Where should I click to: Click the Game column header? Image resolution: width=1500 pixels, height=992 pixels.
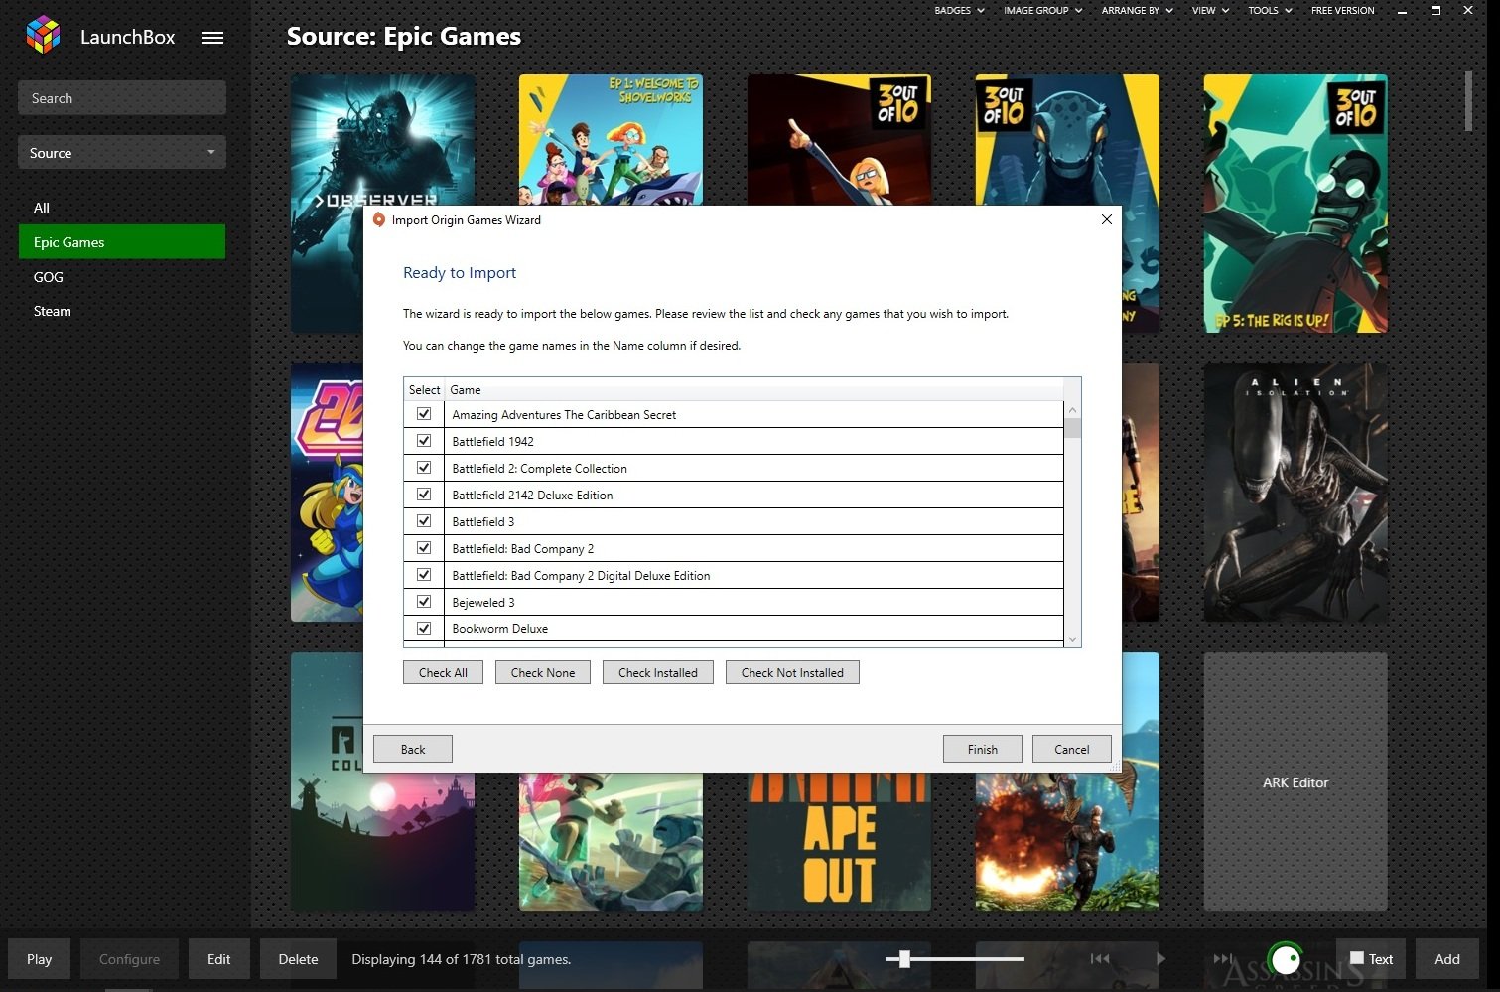tap(753, 390)
